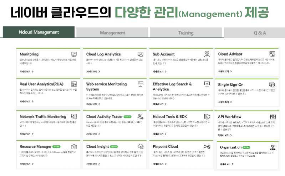Click the Resource Manager title

coord(36,146)
